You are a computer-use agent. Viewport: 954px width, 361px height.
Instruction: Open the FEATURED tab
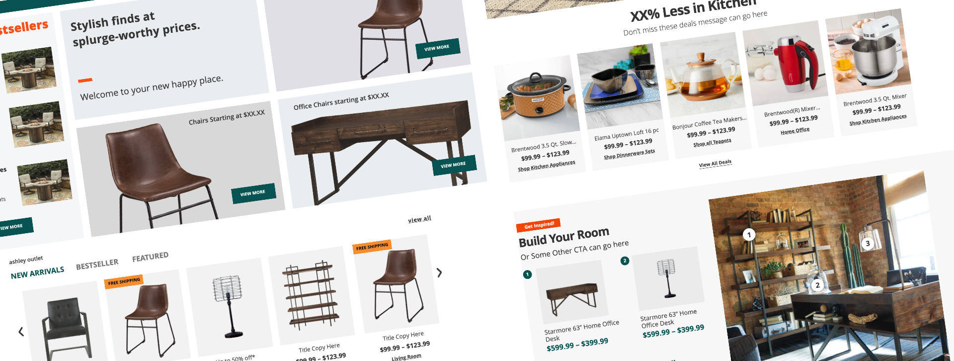[x=150, y=257]
